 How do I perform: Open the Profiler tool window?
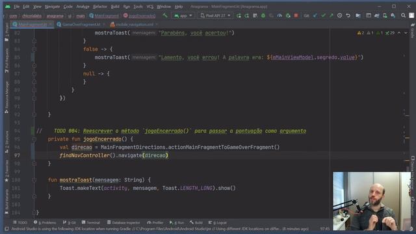tap(155, 222)
